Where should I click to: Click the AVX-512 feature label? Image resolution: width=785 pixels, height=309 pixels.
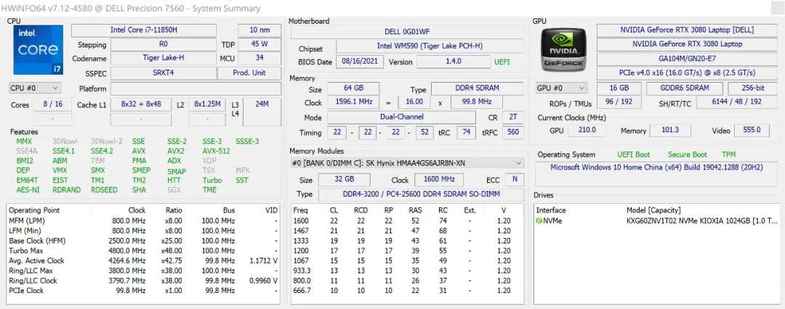[x=217, y=151]
